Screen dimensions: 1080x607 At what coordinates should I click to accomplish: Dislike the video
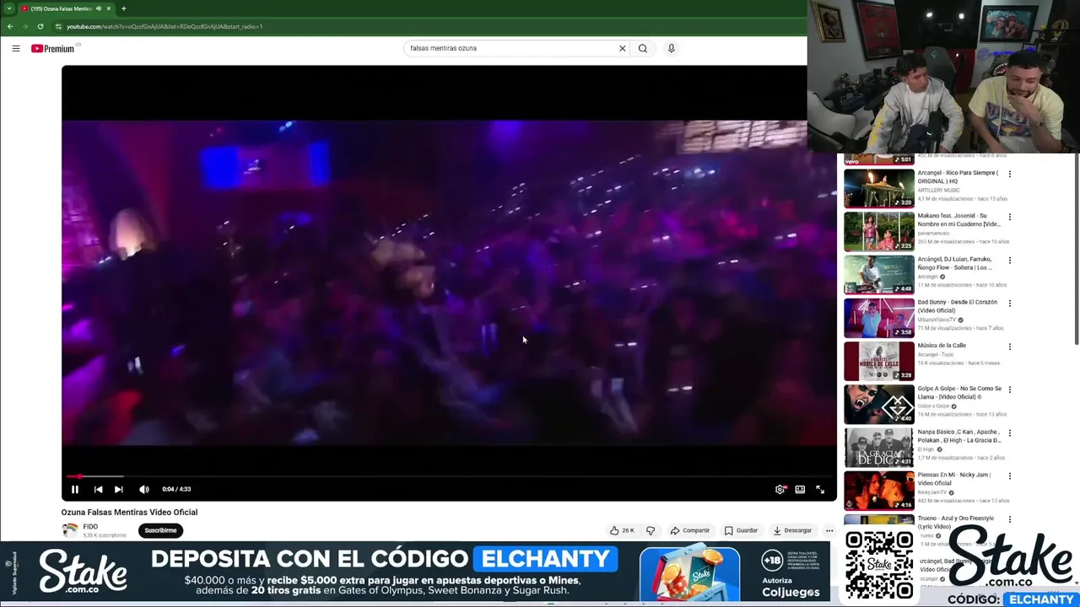(x=651, y=530)
